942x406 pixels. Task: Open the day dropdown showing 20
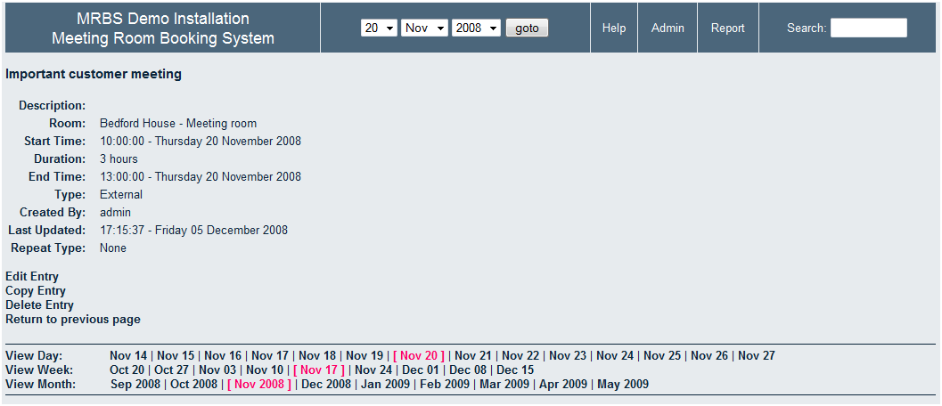(379, 28)
